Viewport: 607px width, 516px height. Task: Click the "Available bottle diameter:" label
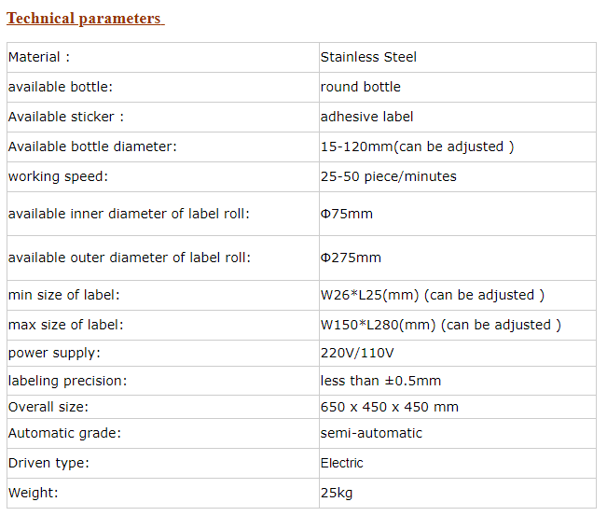(92, 146)
